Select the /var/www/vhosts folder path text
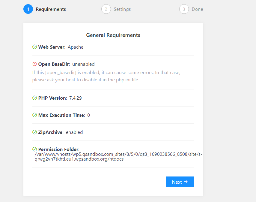The image size is (256, 202). [x=118, y=157]
